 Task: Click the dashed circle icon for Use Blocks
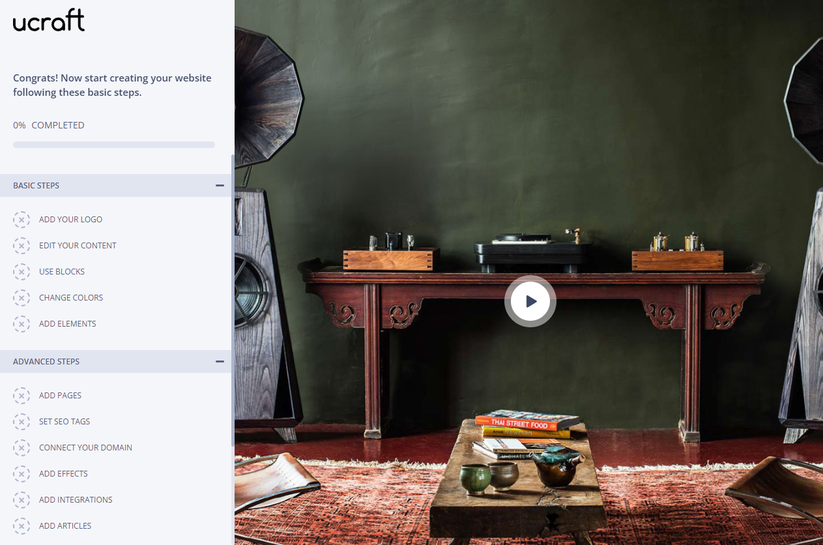(22, 272)
